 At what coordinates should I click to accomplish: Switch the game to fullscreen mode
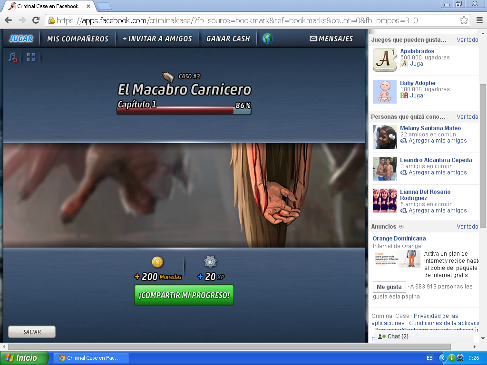[31, 57]
